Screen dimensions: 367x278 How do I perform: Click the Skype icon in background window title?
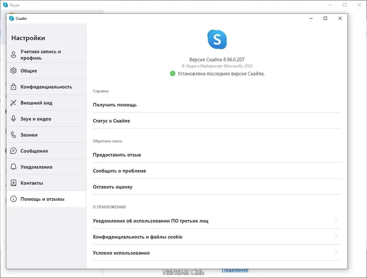pyautogui.click(x=6, y=5)
